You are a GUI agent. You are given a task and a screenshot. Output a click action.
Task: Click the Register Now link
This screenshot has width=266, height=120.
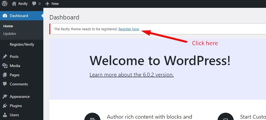[129, 29]
